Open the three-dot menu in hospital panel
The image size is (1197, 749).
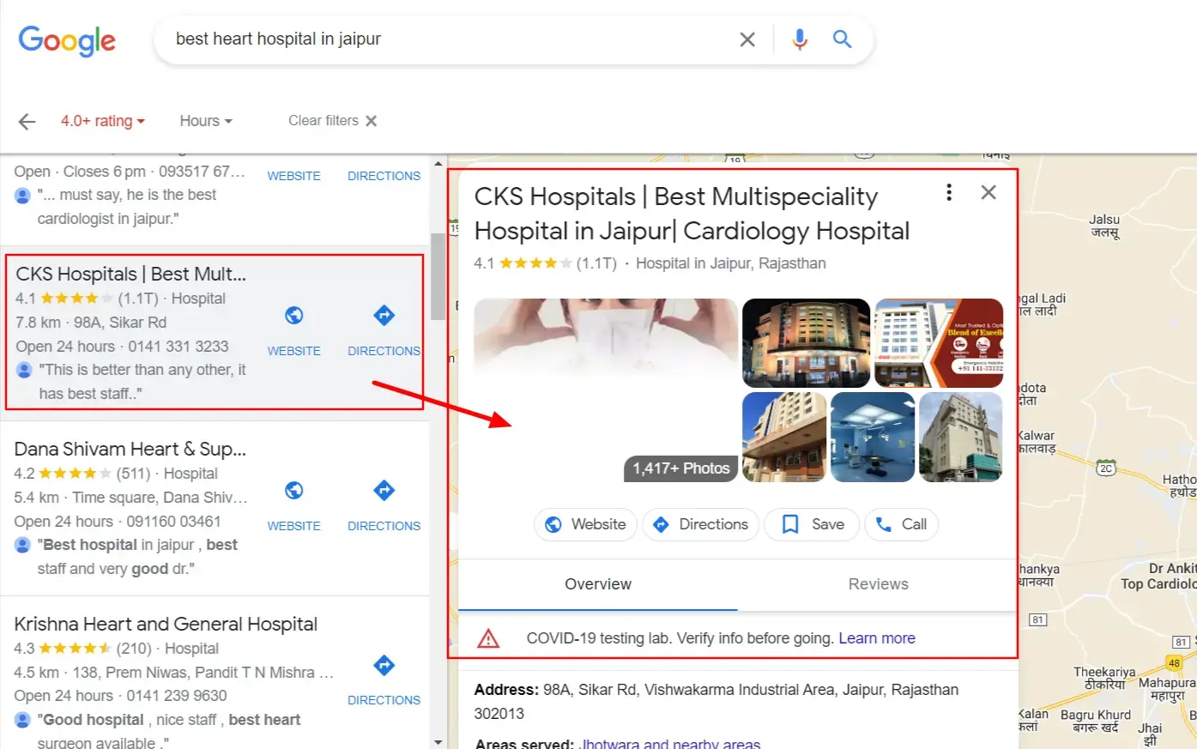pos(949,192)
